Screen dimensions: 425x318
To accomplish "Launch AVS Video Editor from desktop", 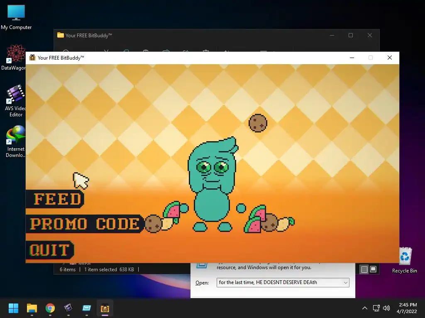I will 15,101.
